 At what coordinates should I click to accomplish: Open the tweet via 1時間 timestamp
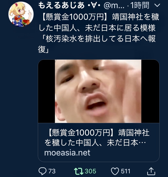pos(140,5)
